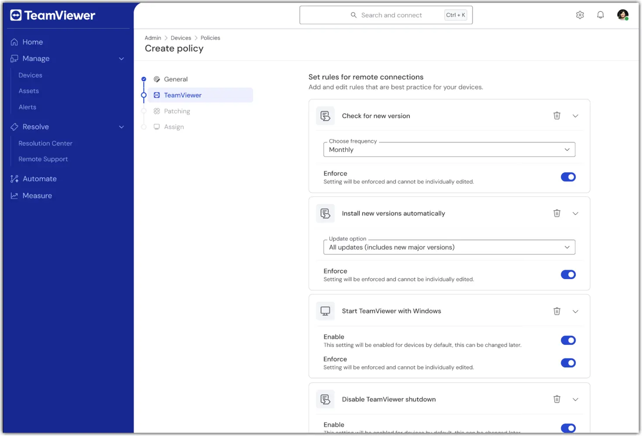Click the Admin breadcrumb link
Screen dimensions: 642x436
click(x=153, y=38)
